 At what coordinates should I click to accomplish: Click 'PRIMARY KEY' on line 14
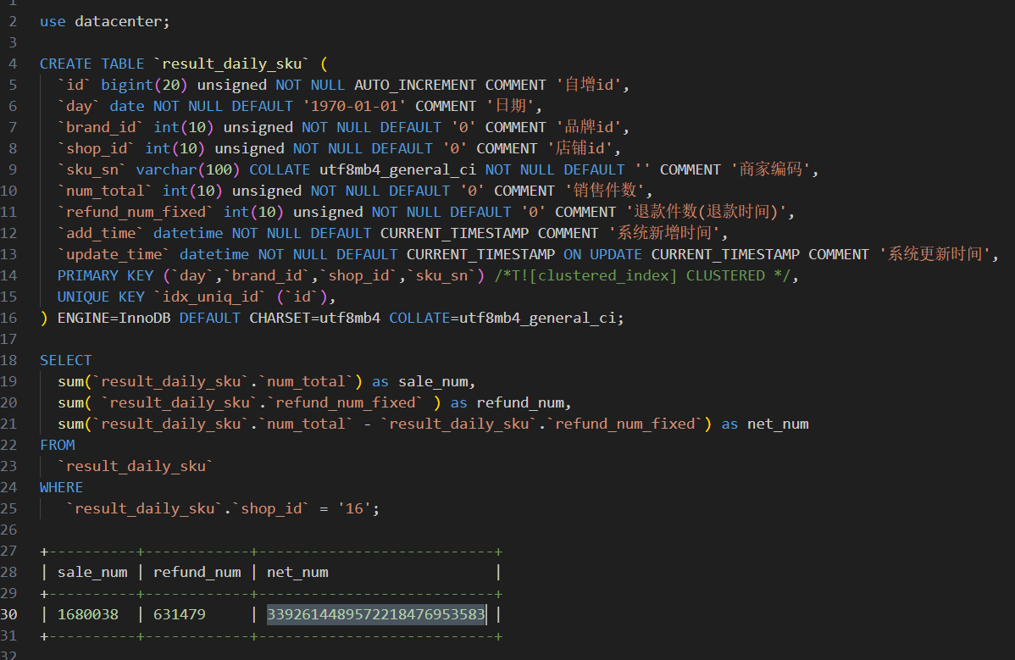tap(105, 275)
